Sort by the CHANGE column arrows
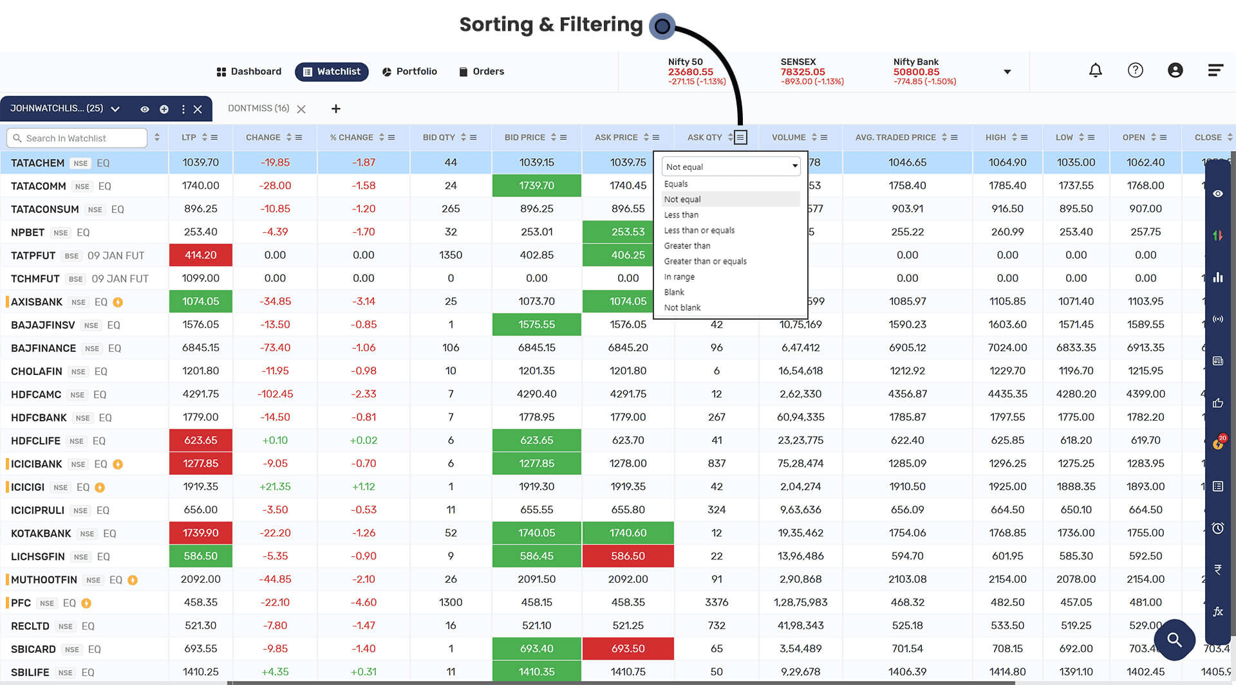This screenshot has width=1236, height=685. pyautogui.click(x=289, y=138)
